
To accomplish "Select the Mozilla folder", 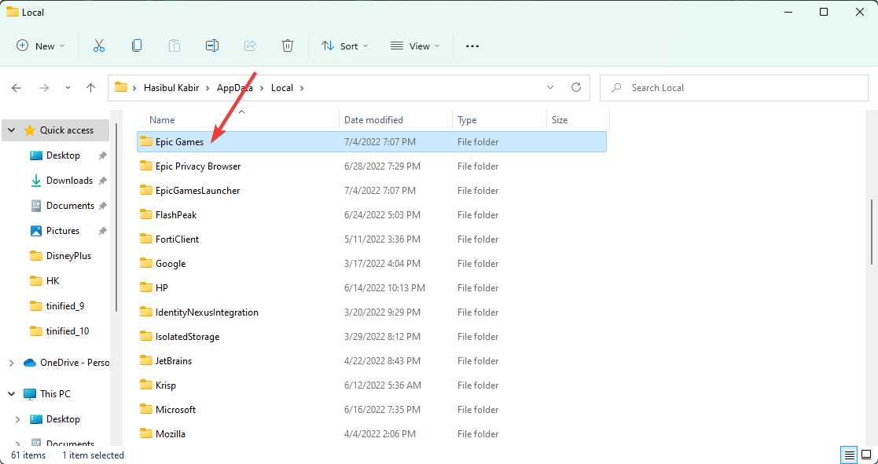I will 372,434.
